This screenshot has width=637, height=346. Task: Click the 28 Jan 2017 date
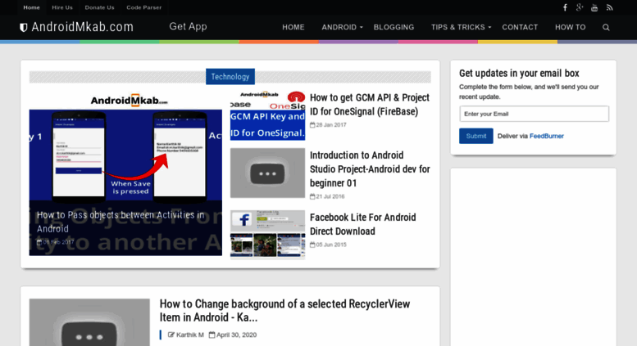[330, 125]
